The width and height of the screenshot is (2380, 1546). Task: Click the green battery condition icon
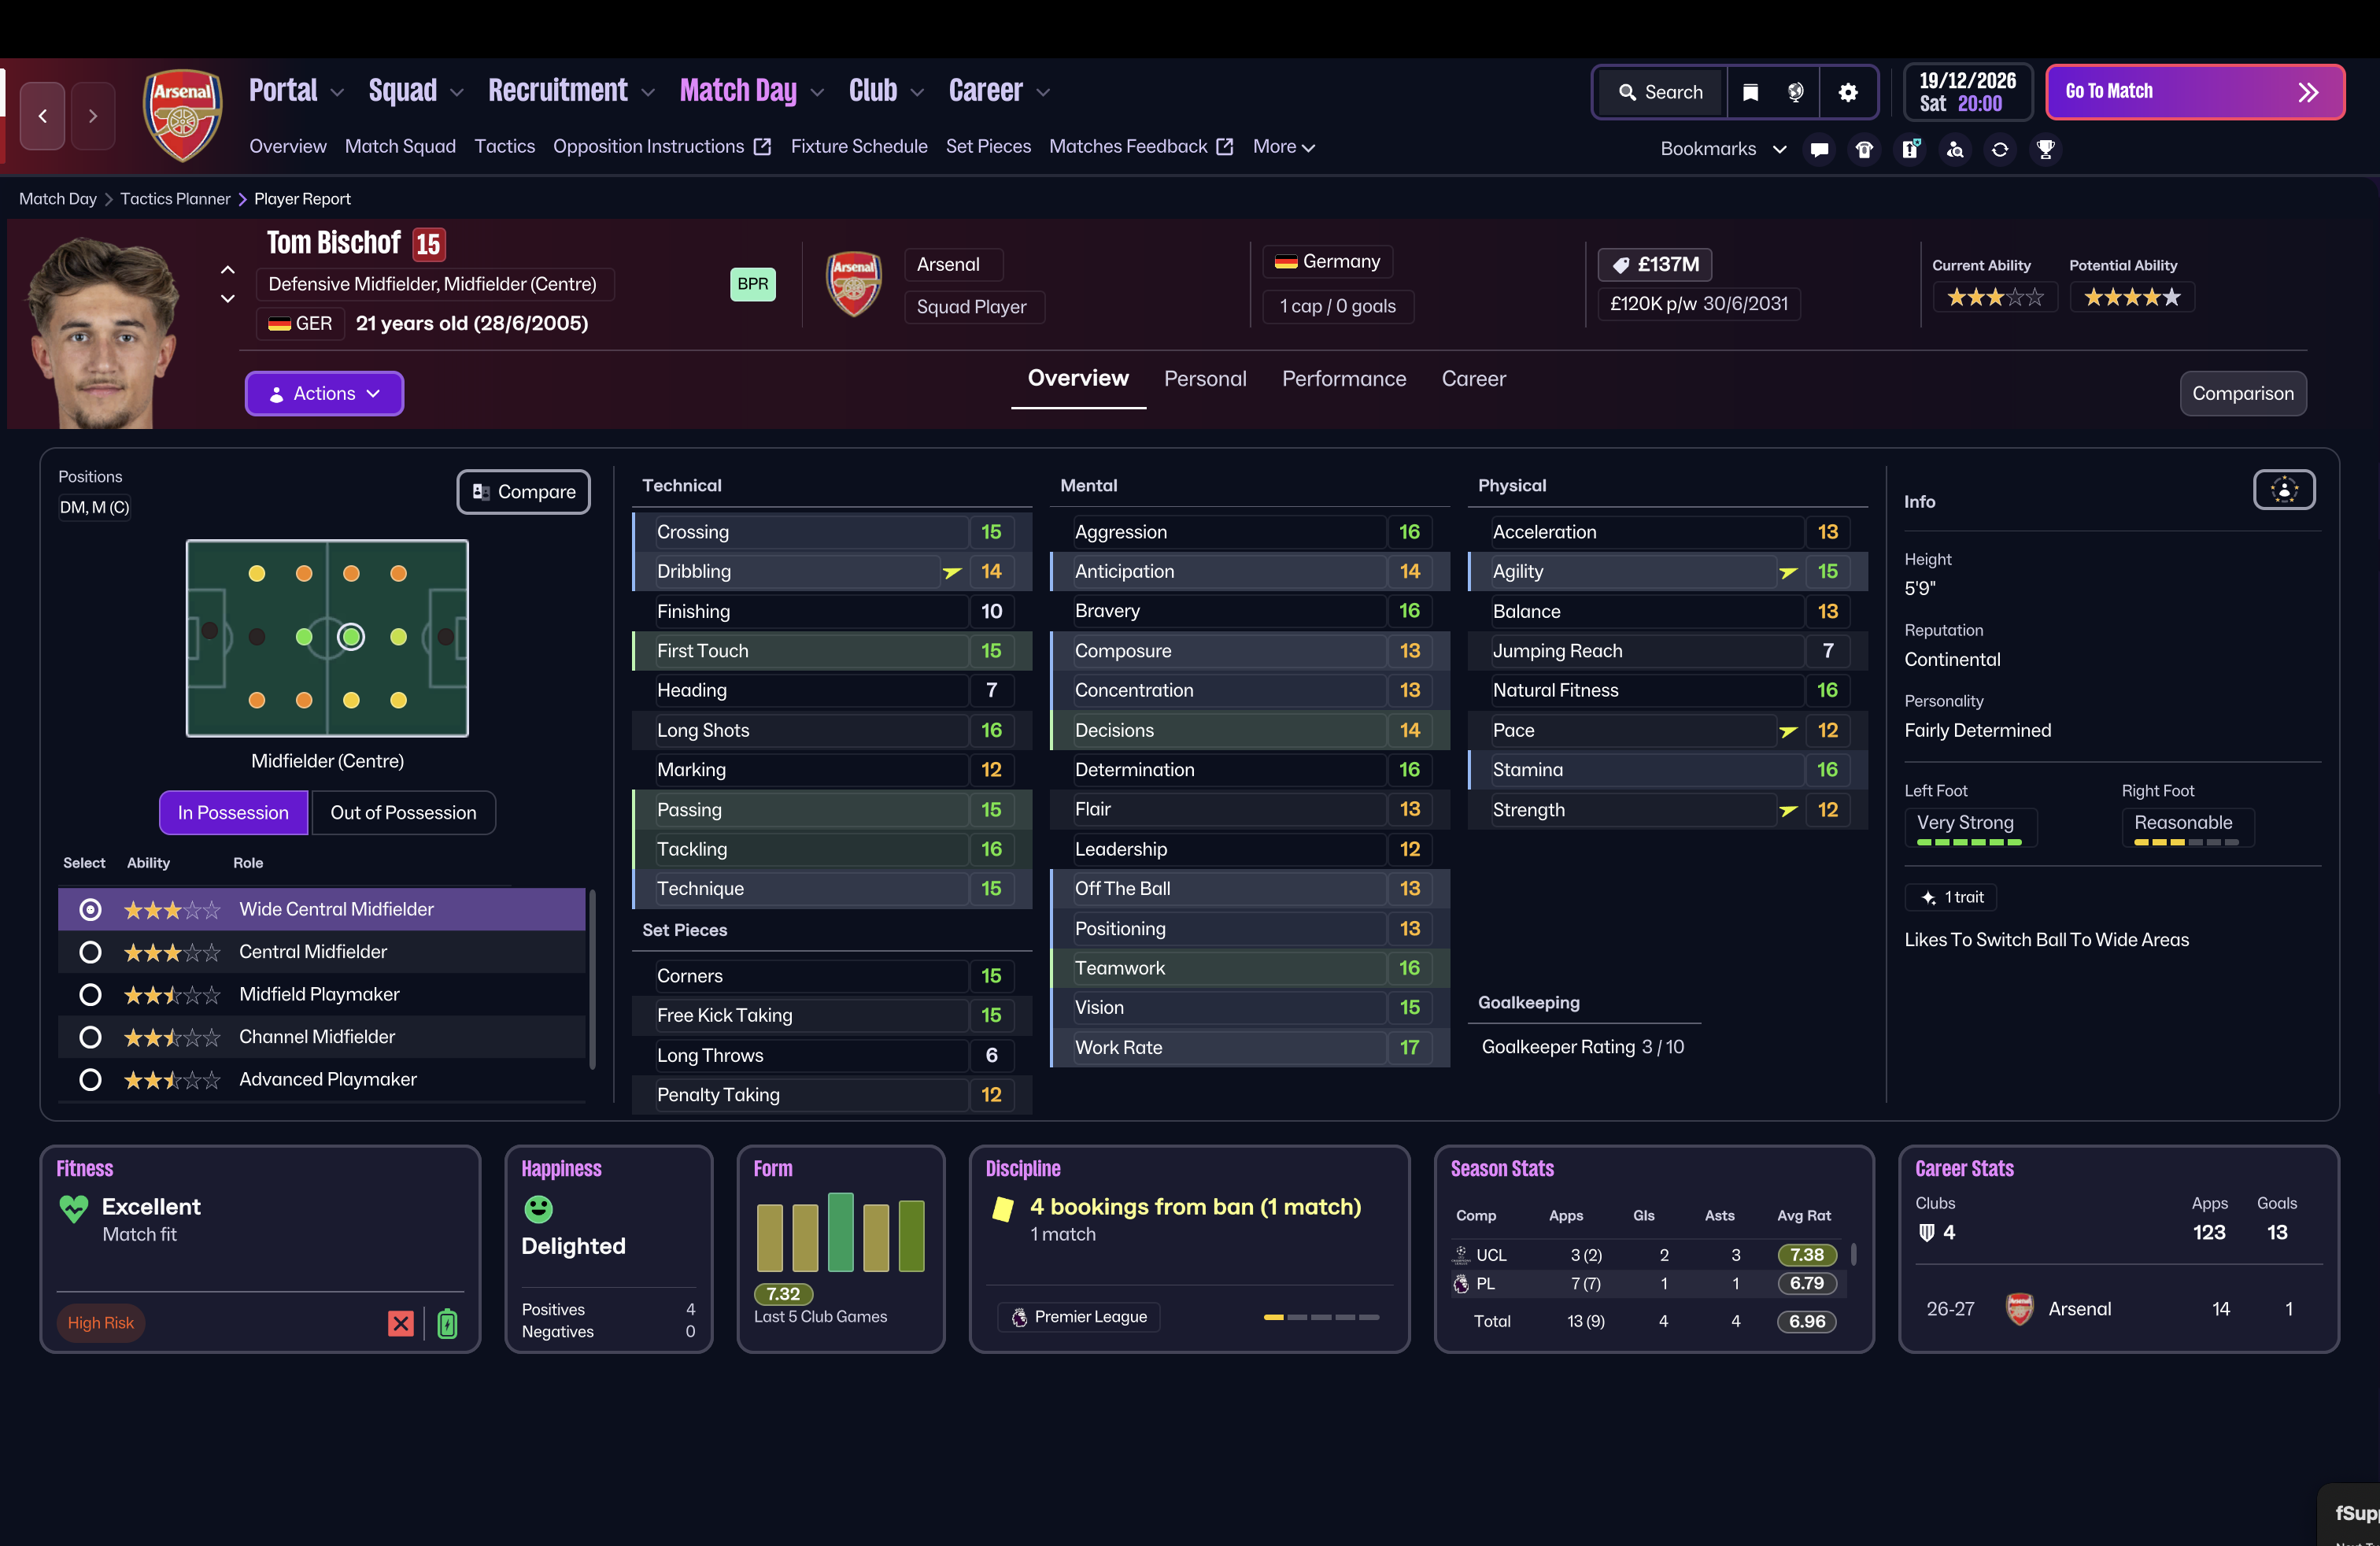447,1323
